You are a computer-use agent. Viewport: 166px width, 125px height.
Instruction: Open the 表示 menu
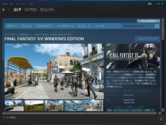coord(12,4)
